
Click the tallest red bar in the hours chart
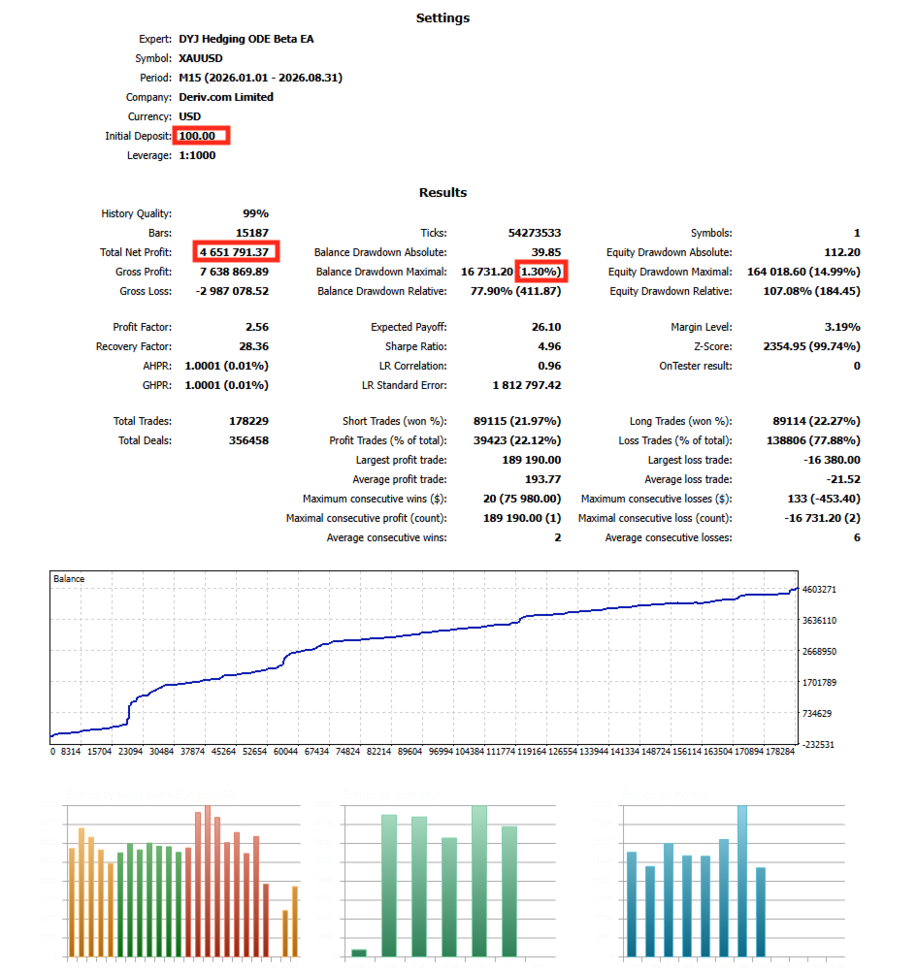pos(208,881)
